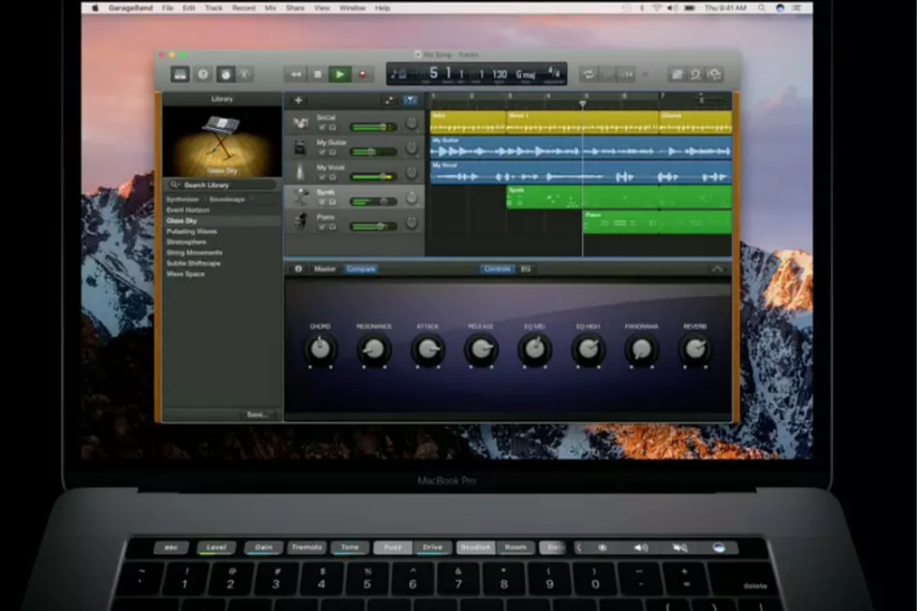This screenshot has height=611, width=917.
Task: Open the 130 tempo value in LCD
Action: 499,74
